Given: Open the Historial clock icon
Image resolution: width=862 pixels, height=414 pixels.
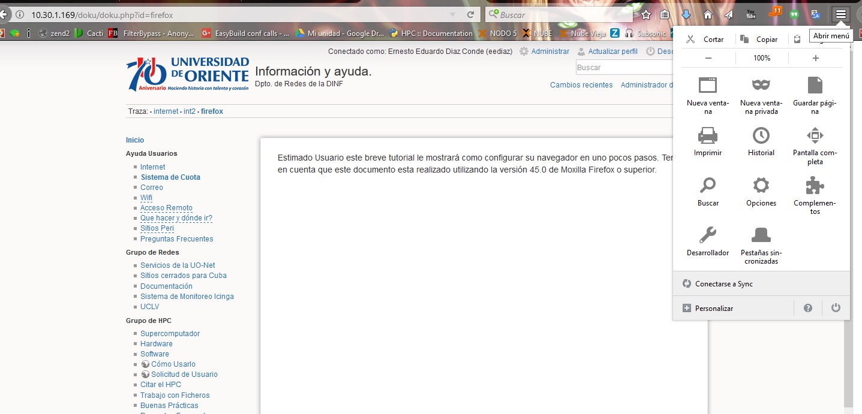Looking at the screenshot, I should 761,136.
